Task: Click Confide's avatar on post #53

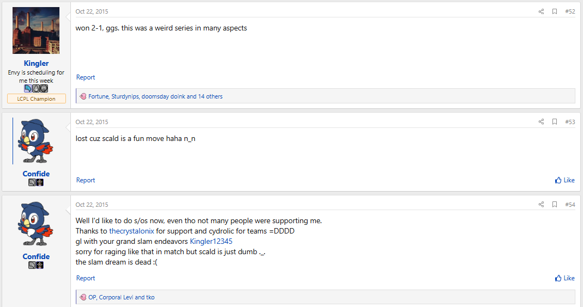Action: (36, 141)
